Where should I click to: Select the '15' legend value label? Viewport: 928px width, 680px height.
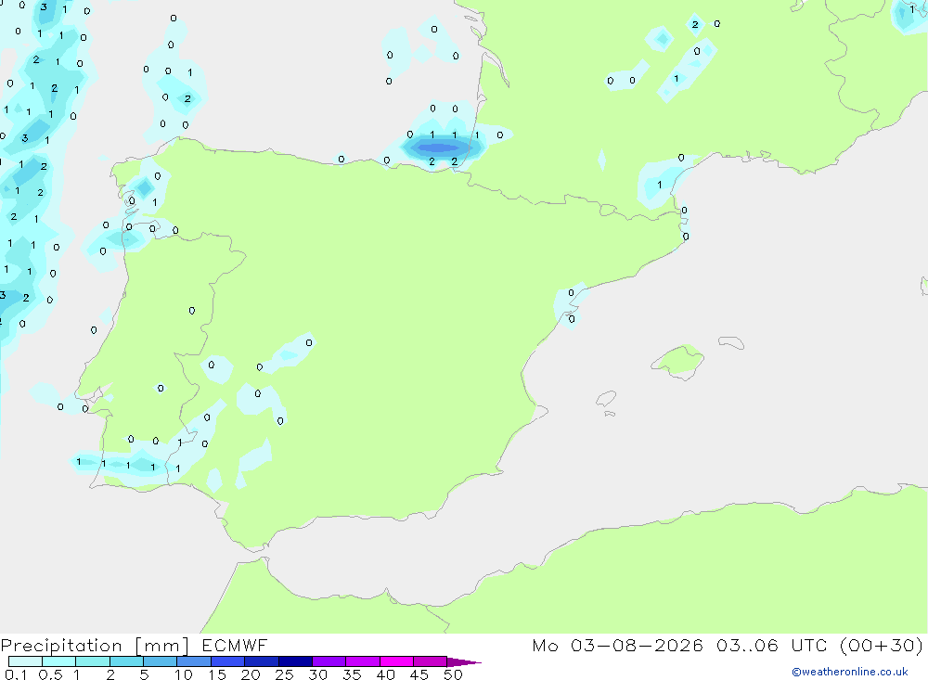click(x=217, y=674)
